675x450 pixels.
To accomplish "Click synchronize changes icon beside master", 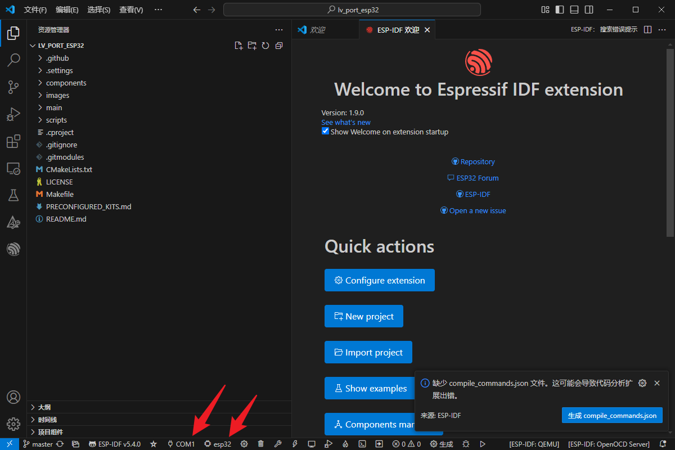I will point(60,444).
